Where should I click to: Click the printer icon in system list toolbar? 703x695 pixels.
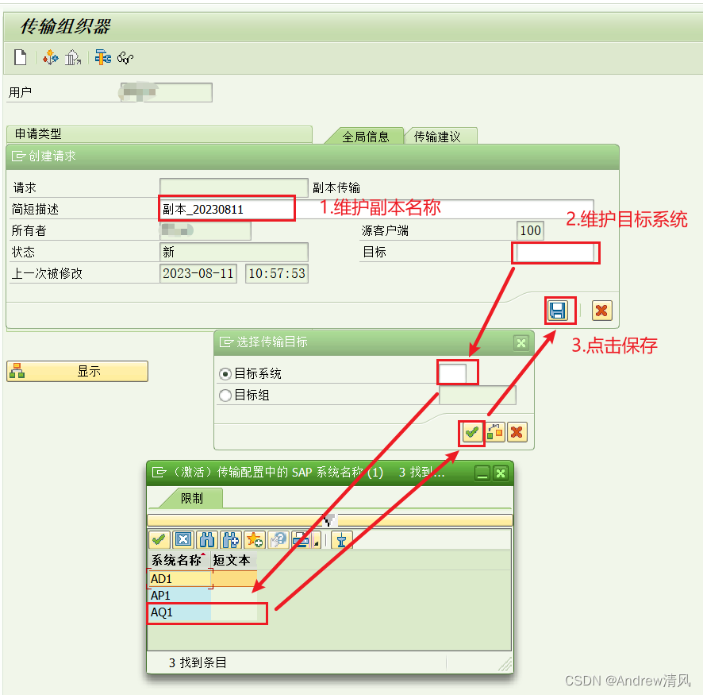302,539
